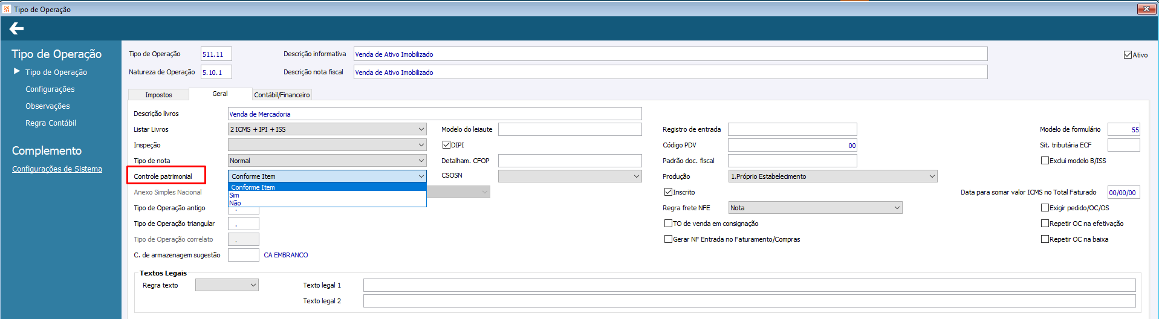Click the Natureza de Operação field
Image resolution: width=1159 pixels, height=319 pixels.
point(216,72)
